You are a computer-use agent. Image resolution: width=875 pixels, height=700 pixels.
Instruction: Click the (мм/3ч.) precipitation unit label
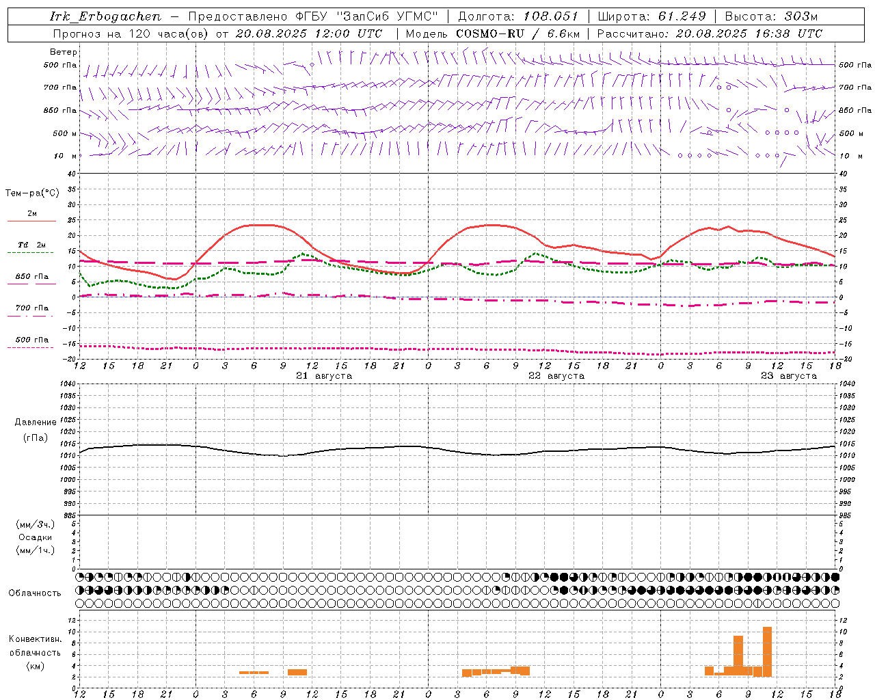[x=36, y=525]
